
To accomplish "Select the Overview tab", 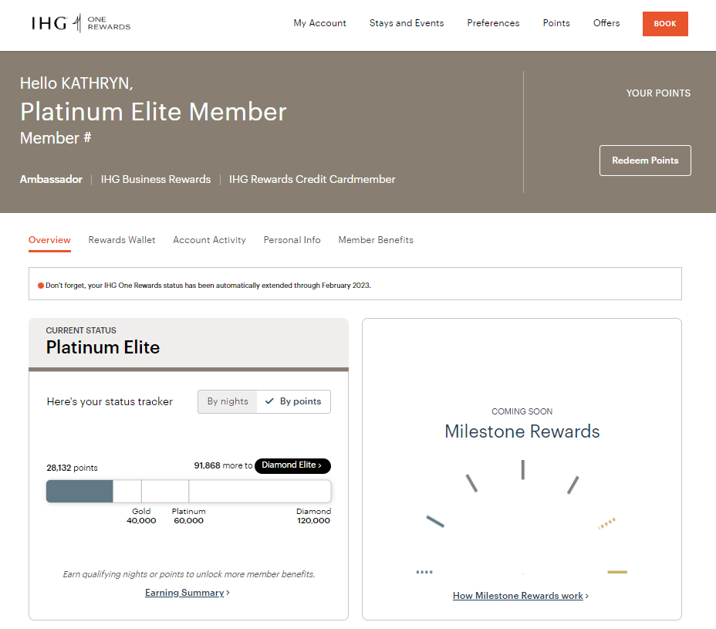I will coord(49,240).
